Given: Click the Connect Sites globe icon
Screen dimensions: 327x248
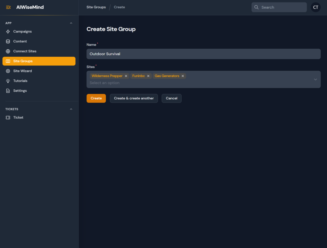Looking at the screenshot, I should 8,51.
